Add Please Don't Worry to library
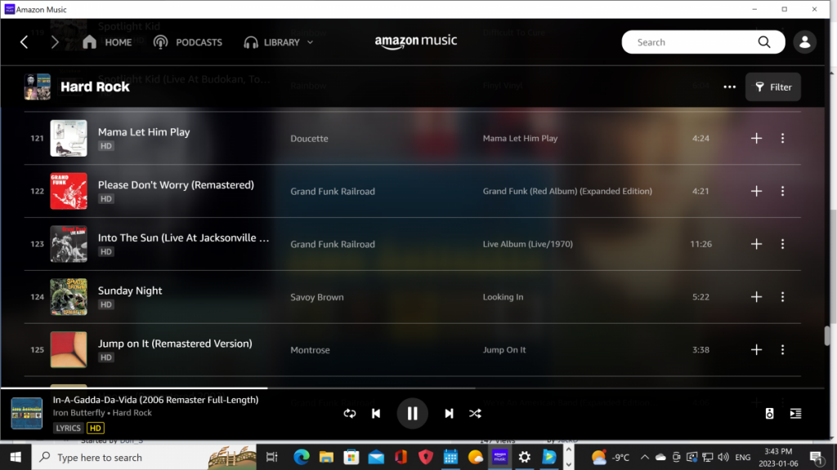837x470 pixels. 756,191
